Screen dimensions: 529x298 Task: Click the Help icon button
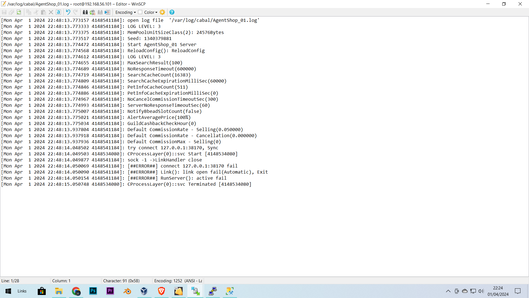[x=172, y=12]
